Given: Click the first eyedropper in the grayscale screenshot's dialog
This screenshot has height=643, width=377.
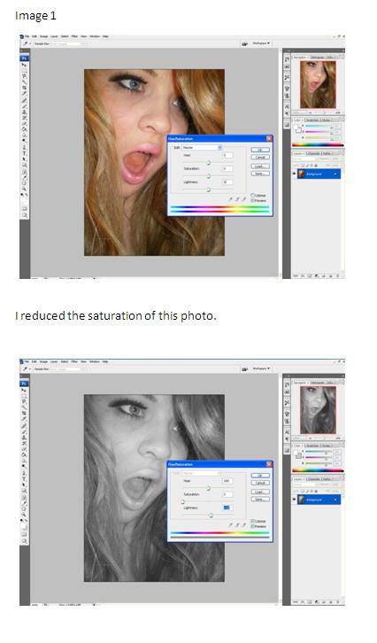Looking at the screenshot, I should 230,524.
